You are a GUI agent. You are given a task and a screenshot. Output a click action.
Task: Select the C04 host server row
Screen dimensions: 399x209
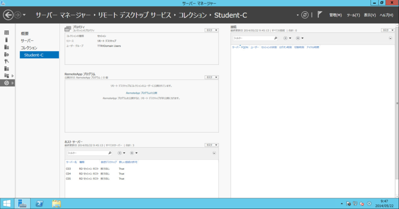point(142,174)
